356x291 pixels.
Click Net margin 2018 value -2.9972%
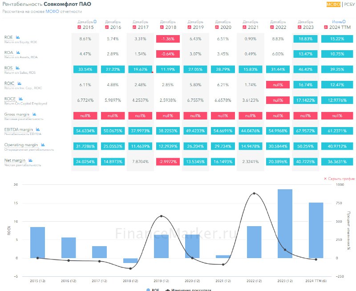pyautogui.click(x=168, y=162)
